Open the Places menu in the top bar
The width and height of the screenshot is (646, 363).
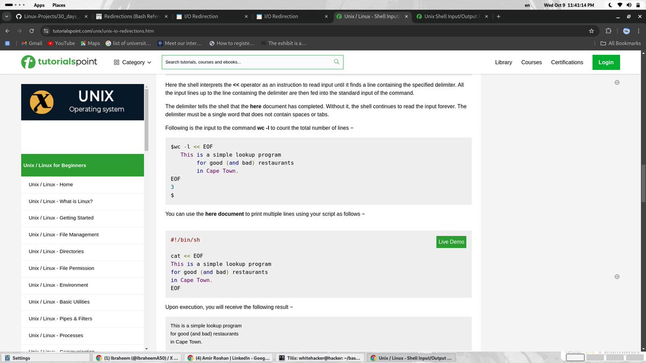59,4
